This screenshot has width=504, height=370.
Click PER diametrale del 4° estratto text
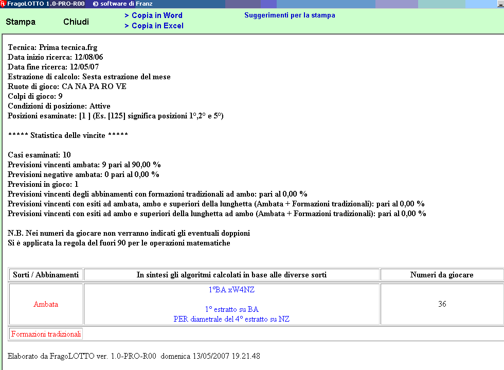[231, 319]
